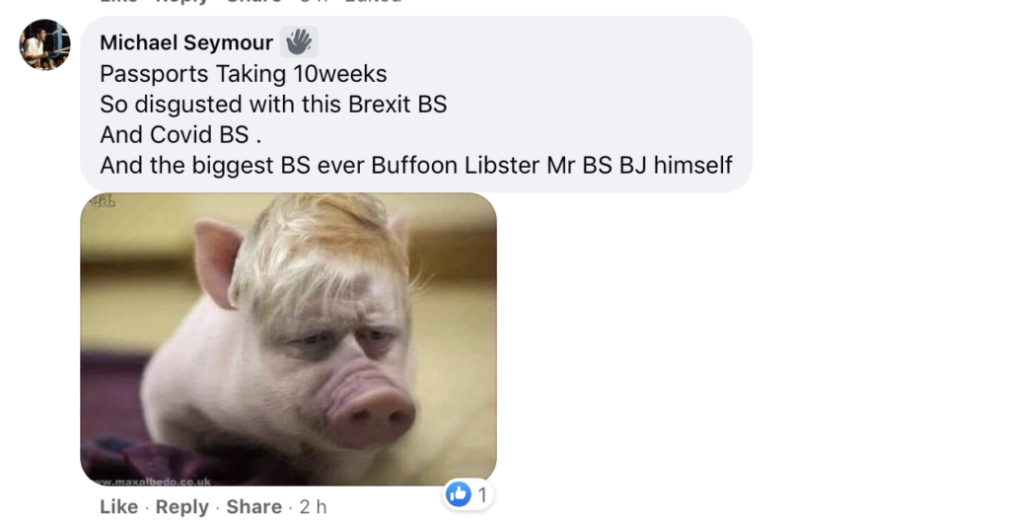Click the artist signature in the image corner
The width and height of the screenshot is (1010, 523).
pos(104,201)
